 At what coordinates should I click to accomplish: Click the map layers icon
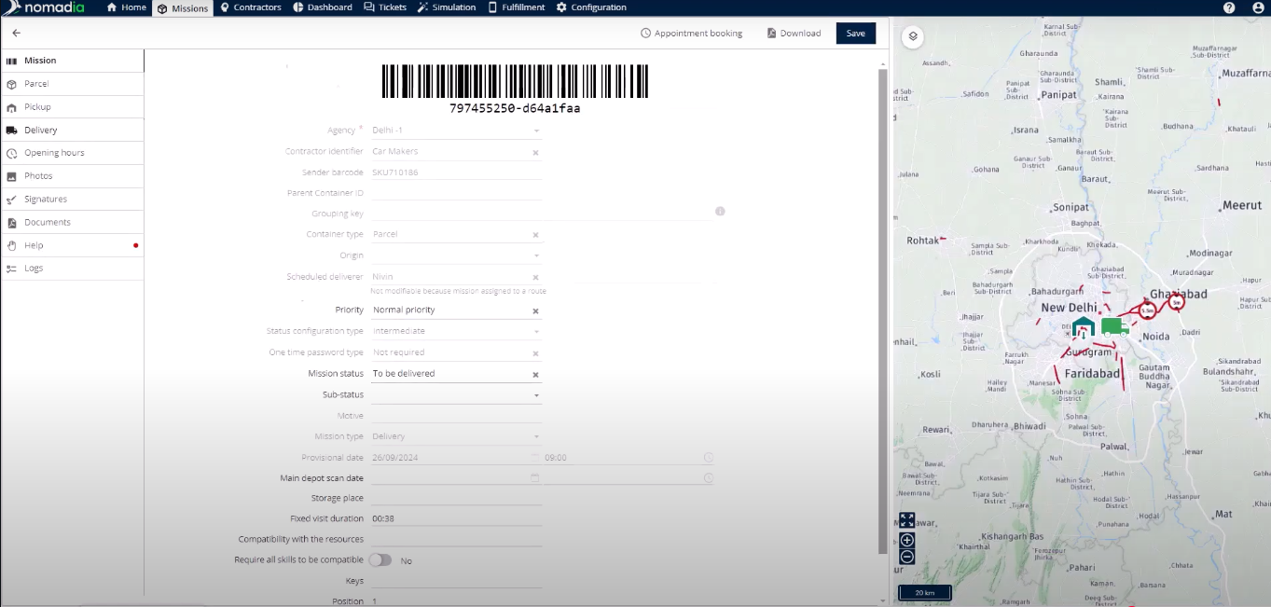point(913,36)
